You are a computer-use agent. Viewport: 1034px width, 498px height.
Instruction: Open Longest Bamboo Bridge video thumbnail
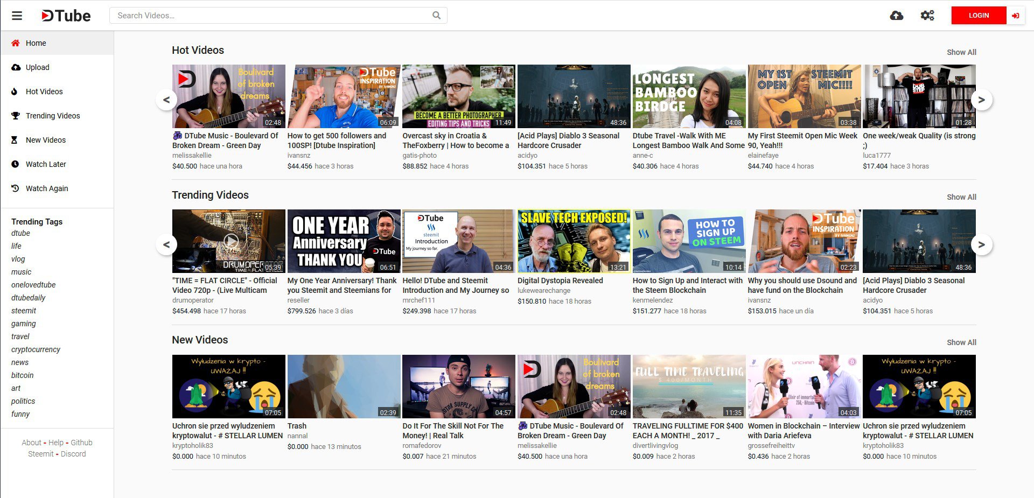(689, 96)
